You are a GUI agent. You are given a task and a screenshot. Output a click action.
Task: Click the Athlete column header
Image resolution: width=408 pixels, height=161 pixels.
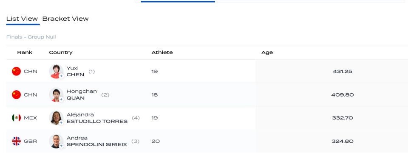click(162, 53)
